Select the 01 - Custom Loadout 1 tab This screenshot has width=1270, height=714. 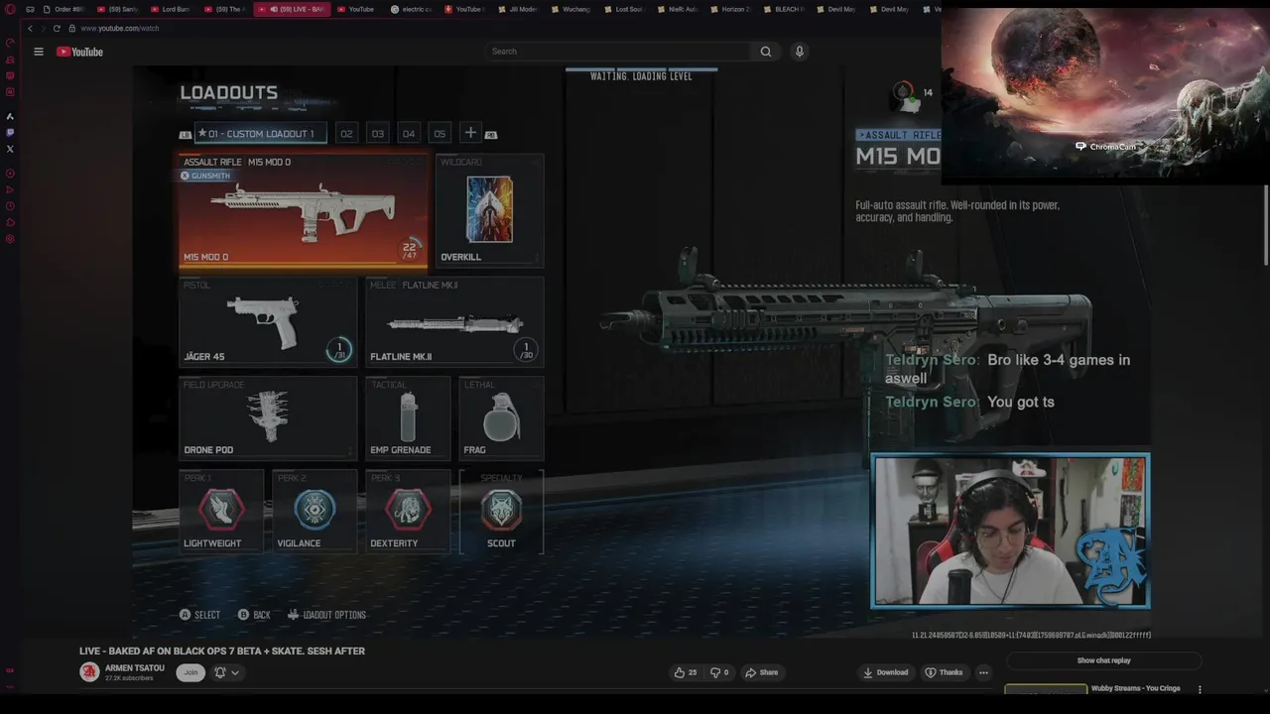point(260,133)
